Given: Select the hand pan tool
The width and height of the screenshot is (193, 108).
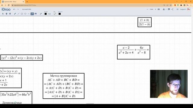Looking at the screenshot, I should 6,14.
